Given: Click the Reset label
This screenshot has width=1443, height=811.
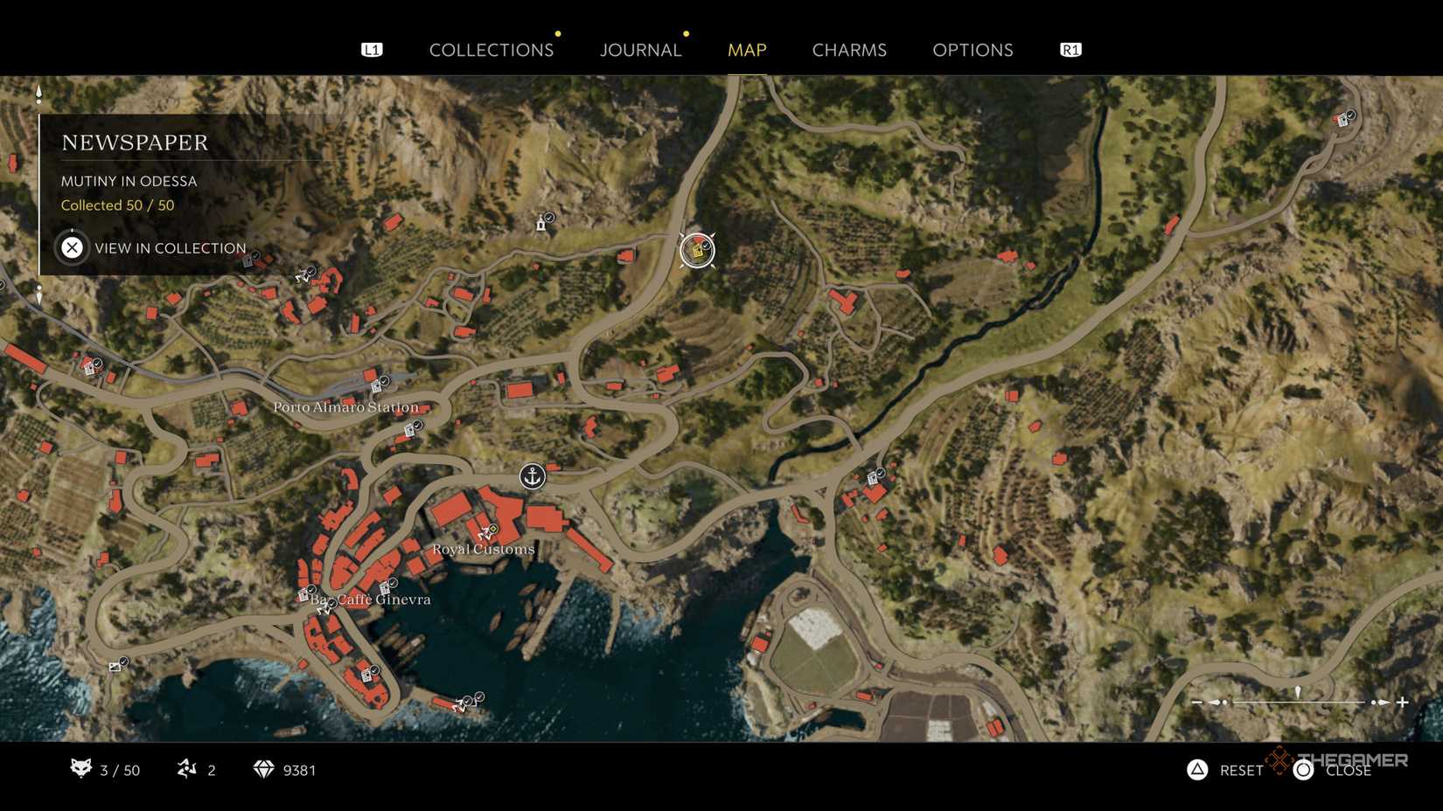Looking at the screenshot, I should (1241, 770).
